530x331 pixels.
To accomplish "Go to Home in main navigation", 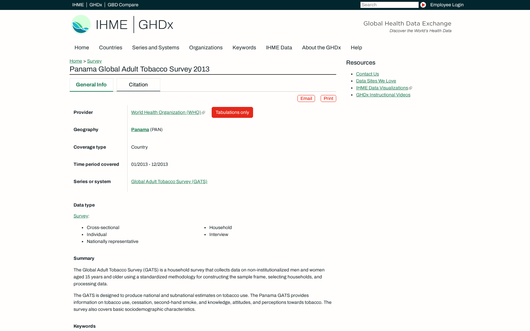I will [82, 48].
